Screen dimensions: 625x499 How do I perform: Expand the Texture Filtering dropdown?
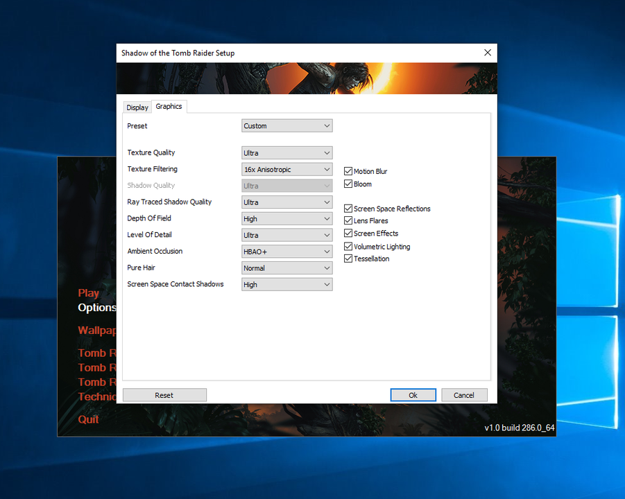pos(287,169)
